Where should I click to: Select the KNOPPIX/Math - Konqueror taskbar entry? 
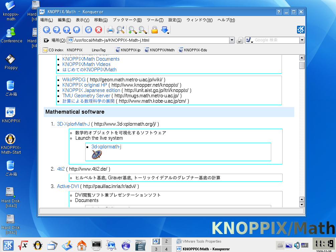pos(203,249)
